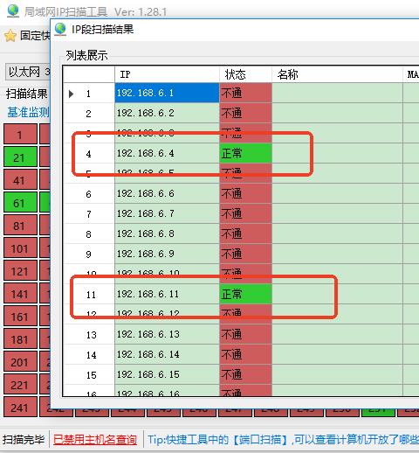Screen dimensions: 419x453
Task: Open the 列表展示 tab
Action: tap(86, 55)
